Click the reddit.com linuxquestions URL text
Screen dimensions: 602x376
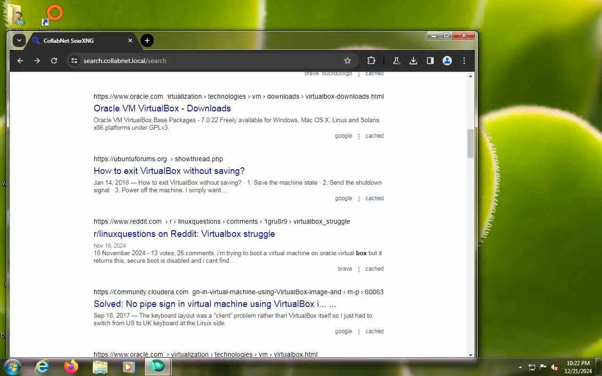pyautogui.click(x=222, y=221)
